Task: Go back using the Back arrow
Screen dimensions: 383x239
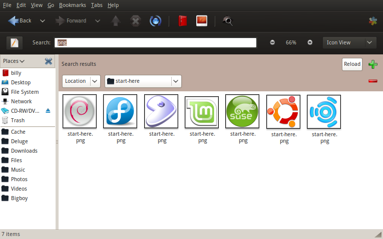Action: (x=20, y=20)
